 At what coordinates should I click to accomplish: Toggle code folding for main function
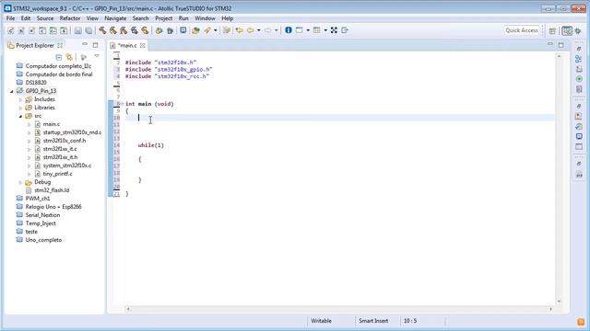122,104
